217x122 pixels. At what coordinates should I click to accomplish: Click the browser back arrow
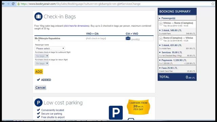point(3,4)
